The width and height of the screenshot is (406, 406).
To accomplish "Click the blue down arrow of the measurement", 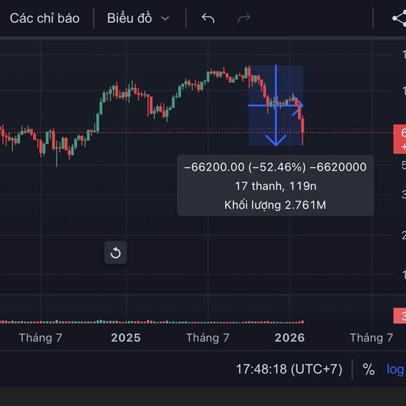I will click(275, 139).
